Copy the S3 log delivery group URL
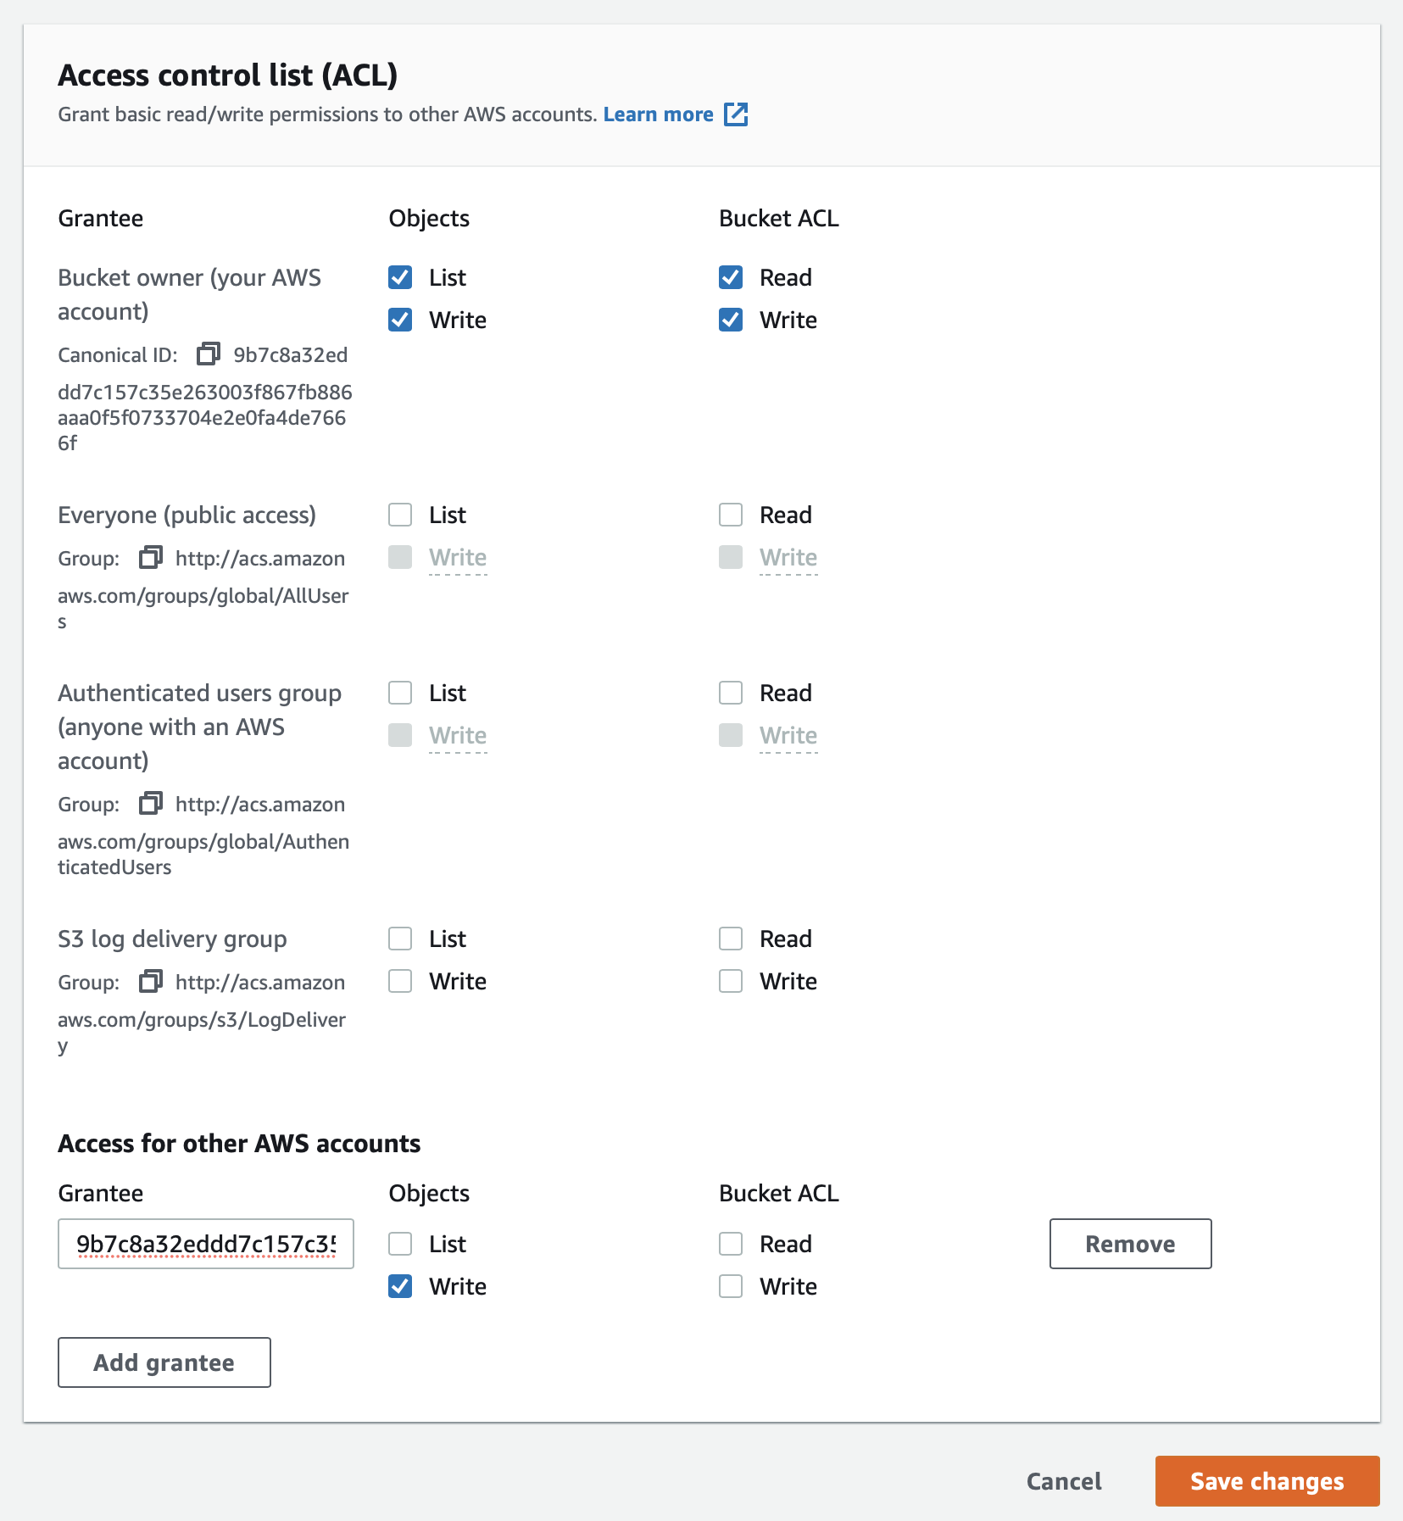The image size is (1403, 1521). (x=151, y=981)
